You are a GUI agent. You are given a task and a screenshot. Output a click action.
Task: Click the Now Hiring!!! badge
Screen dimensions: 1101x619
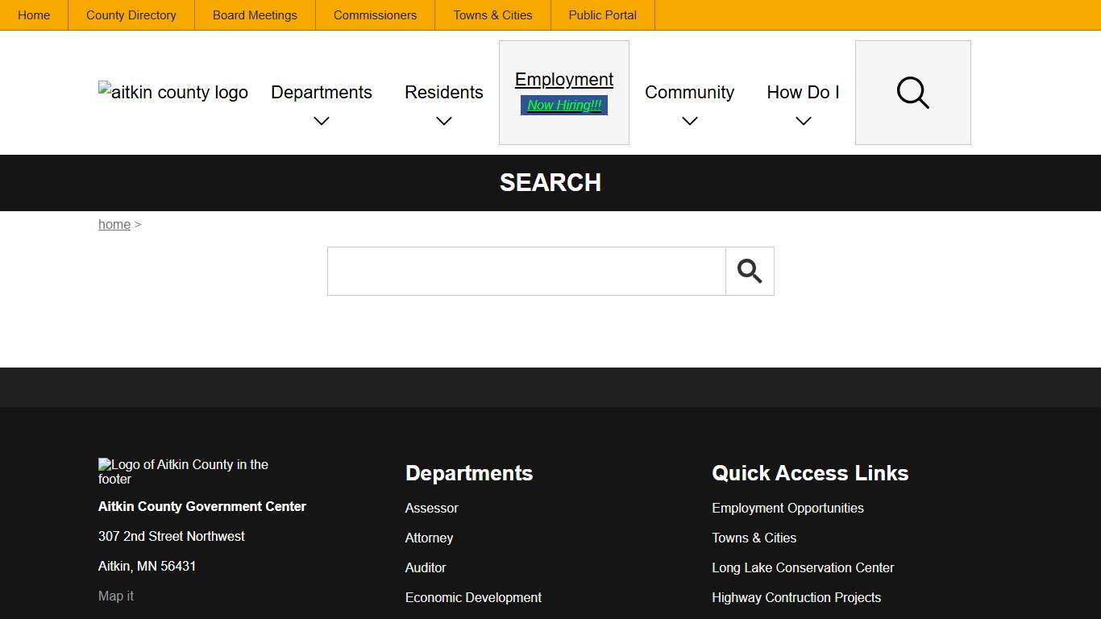564,106
